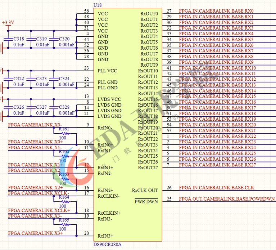Click the RxOUT0 pin name
This screenshot has height=250, width=276.
(149, 14)
